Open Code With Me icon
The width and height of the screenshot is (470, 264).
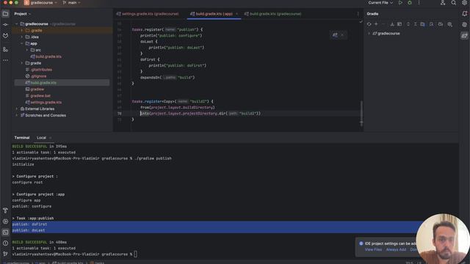click(443, 3)
